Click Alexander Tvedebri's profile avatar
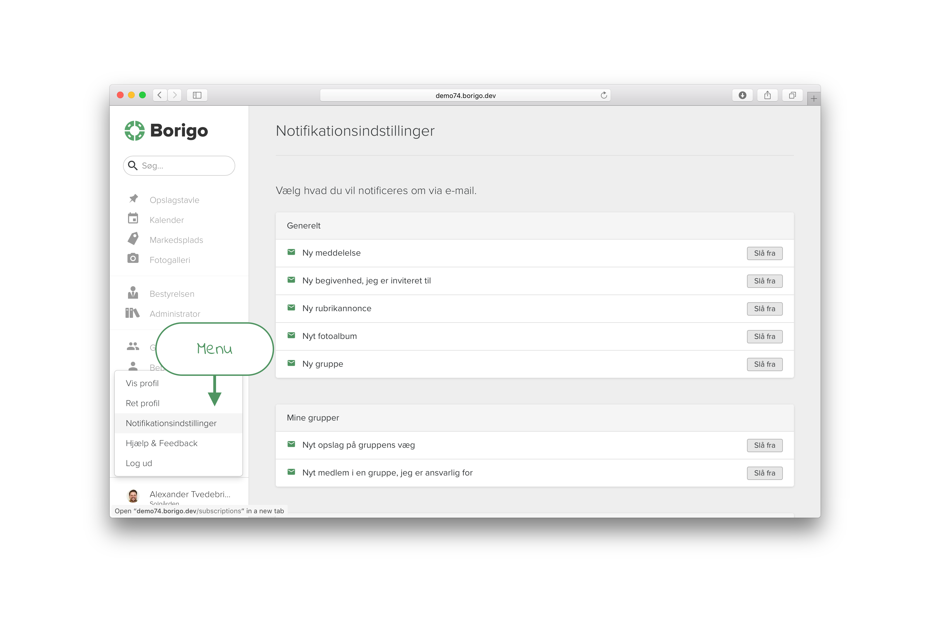 tap(133, 496)
